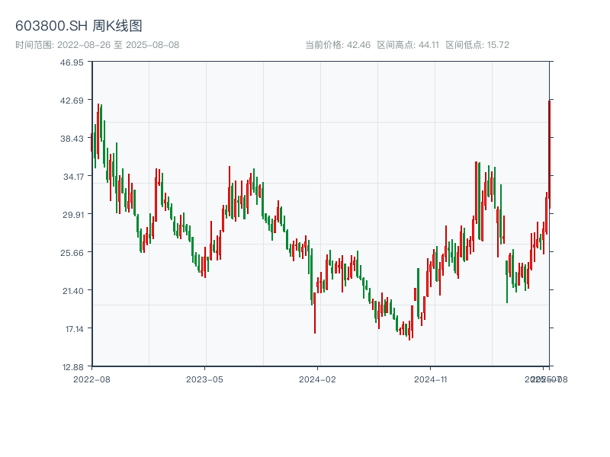Click the 区间高点 44.11 label

coord(408,45)
